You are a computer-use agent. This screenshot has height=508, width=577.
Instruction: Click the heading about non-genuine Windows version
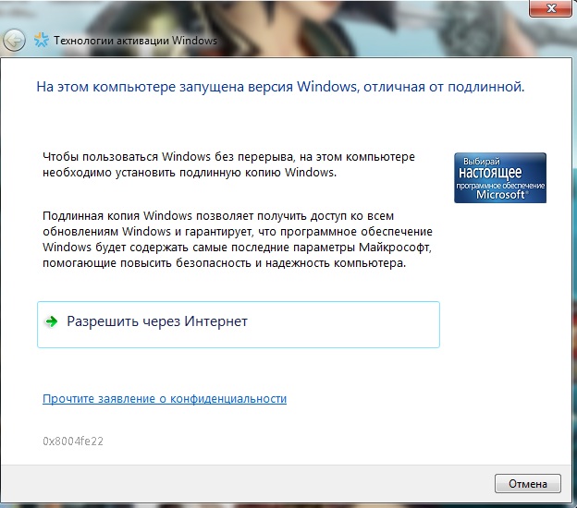[280, 87]
